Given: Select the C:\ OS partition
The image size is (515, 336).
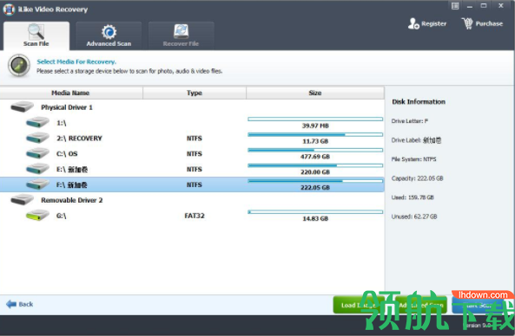Looking at the screenshot, I should [192, 153].
